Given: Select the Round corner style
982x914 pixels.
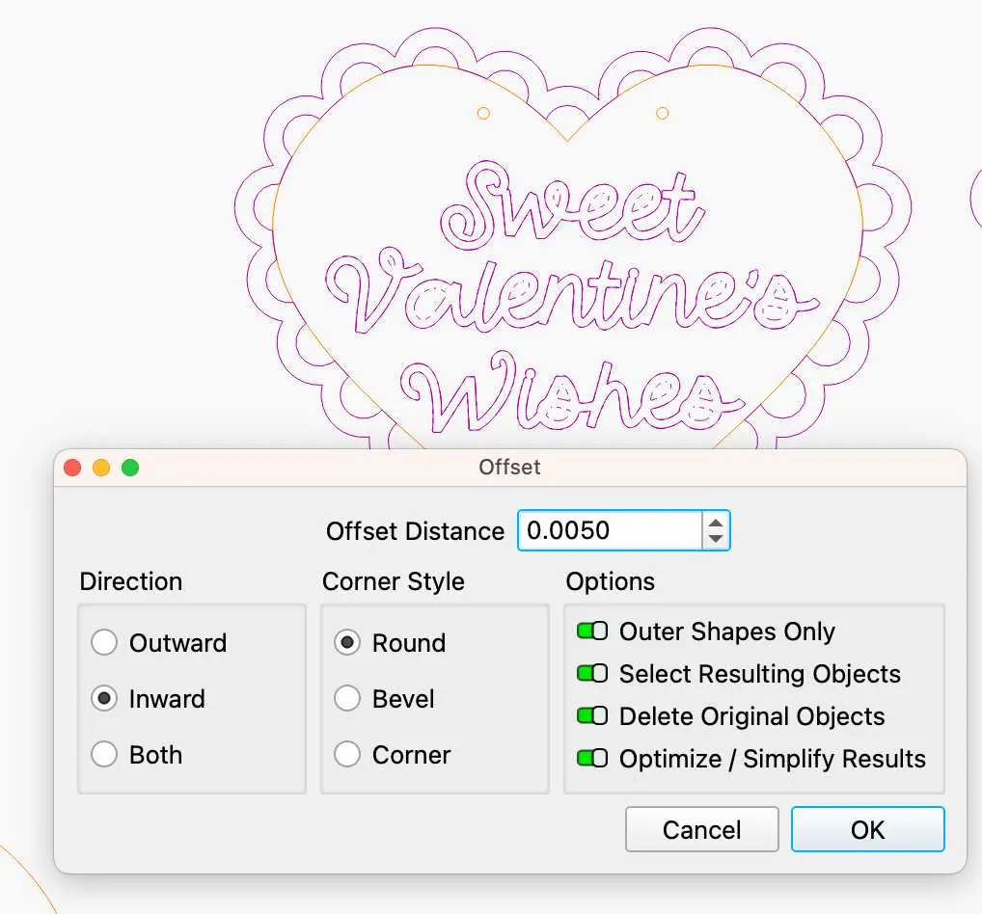Looking at the screenshot, I should tap(347, 642).
